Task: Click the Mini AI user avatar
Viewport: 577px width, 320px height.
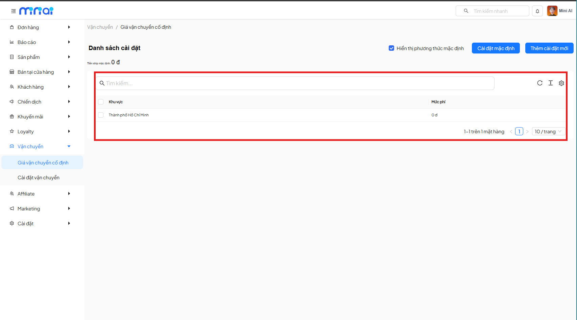Action: pyautogui.click(x=552, y=11)
